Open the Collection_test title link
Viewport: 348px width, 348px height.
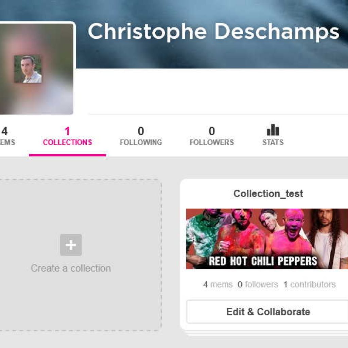pyautogui.click(x=268, y=194)
